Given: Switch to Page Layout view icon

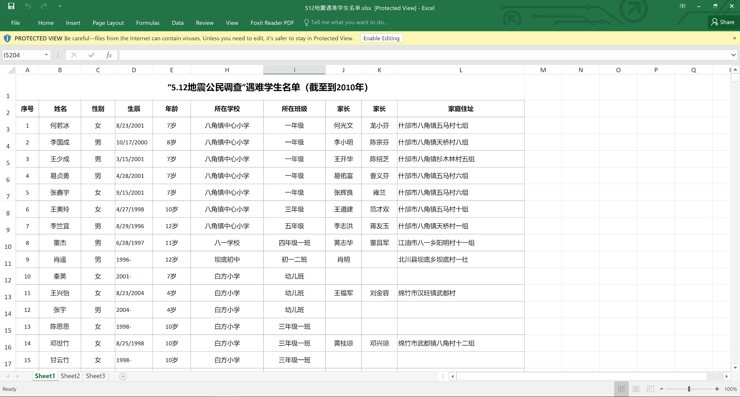Looking at the screenshot, I should (636, 389).
